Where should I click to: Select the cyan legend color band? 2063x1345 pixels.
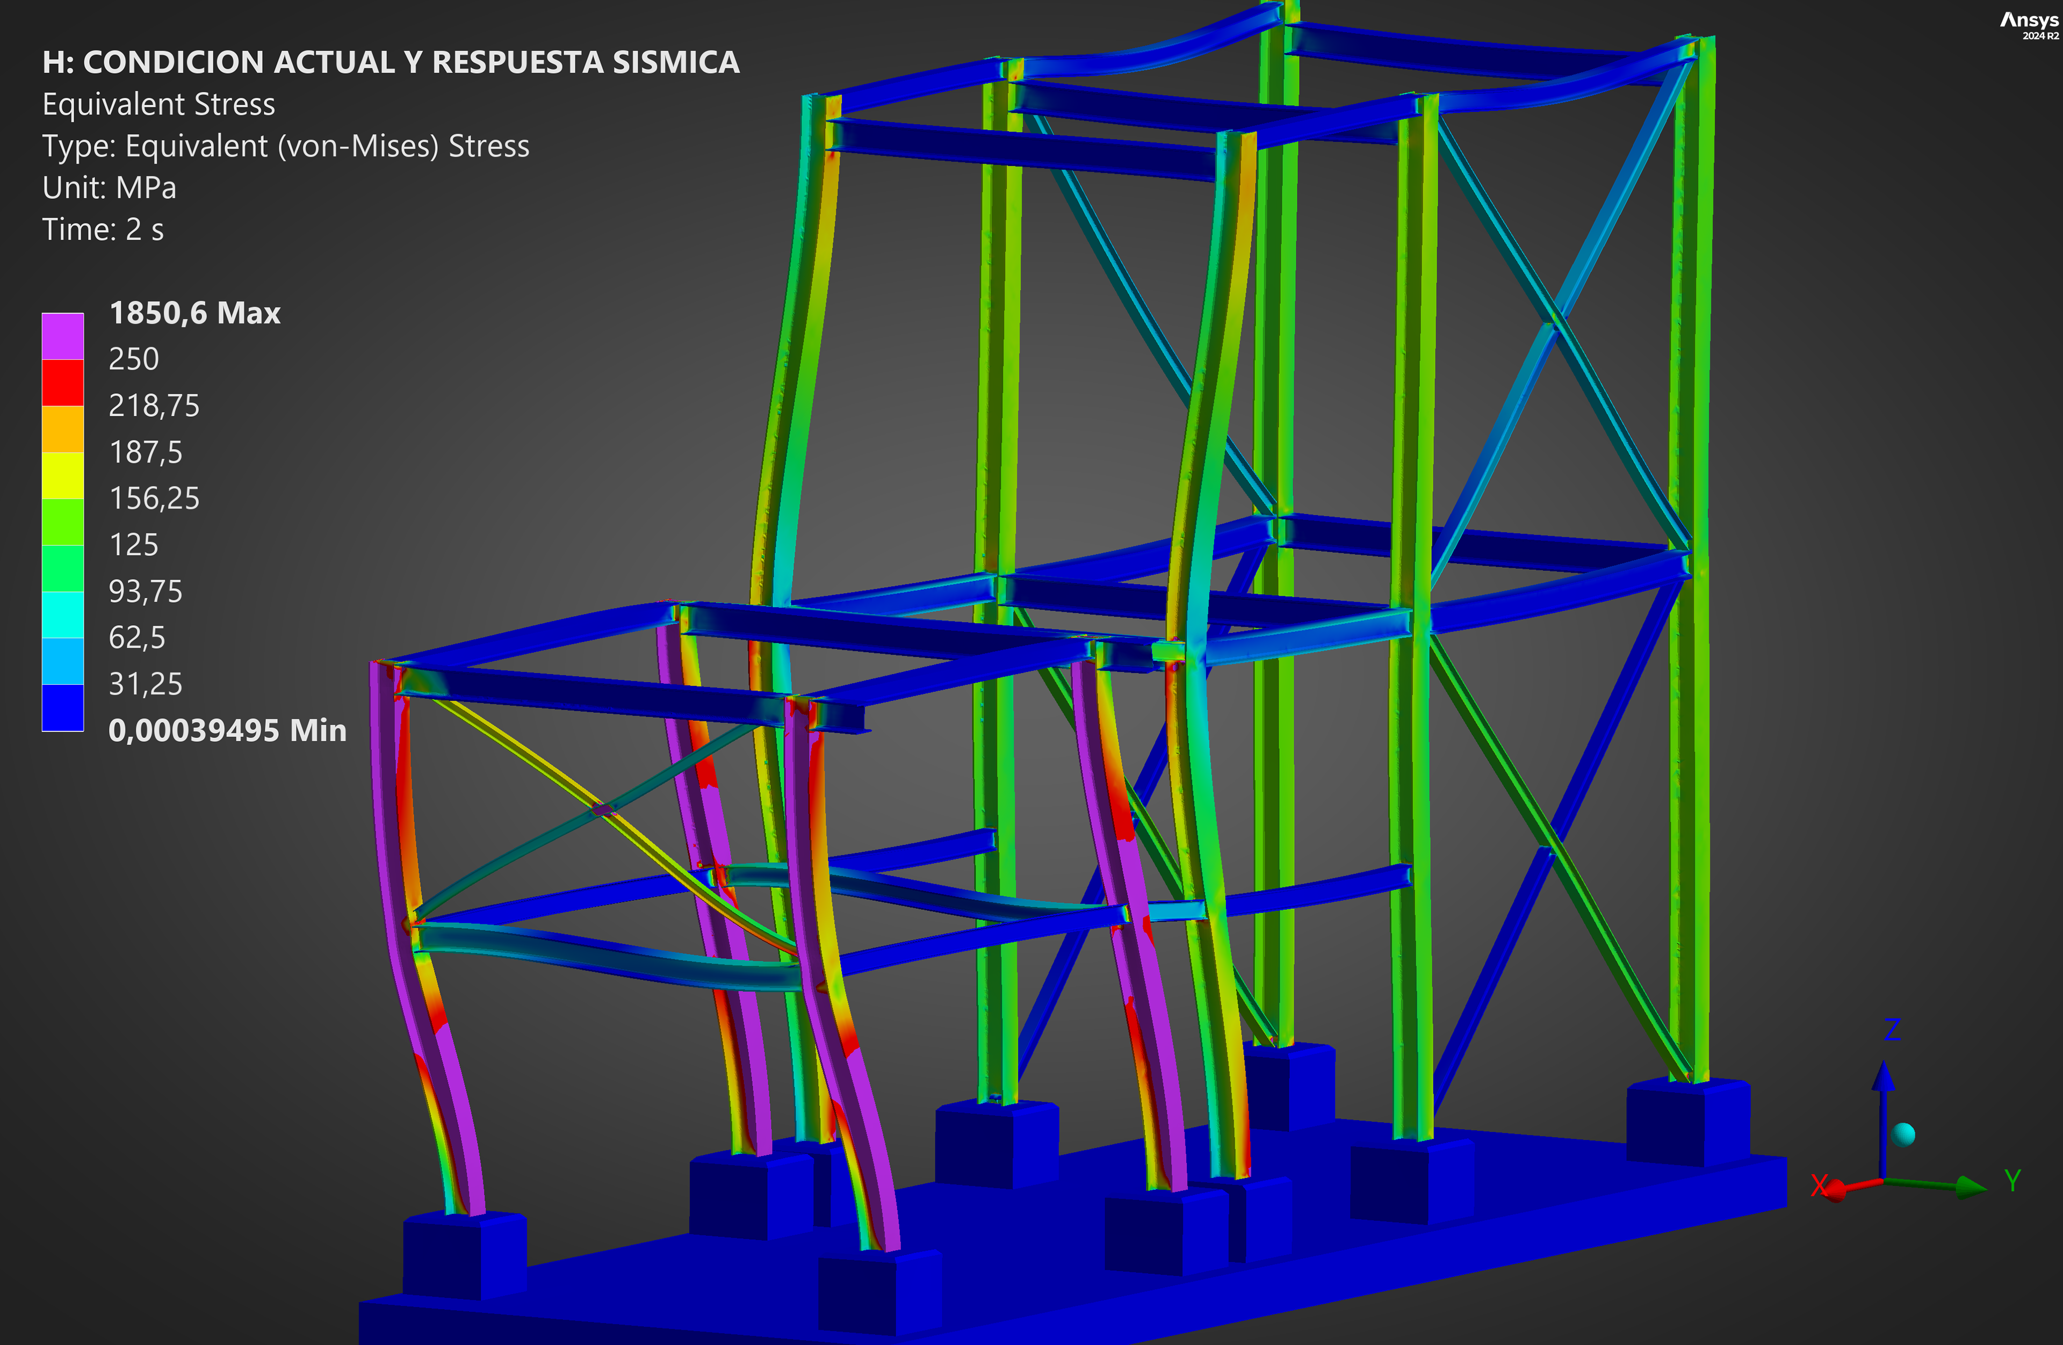click(62, 614)
